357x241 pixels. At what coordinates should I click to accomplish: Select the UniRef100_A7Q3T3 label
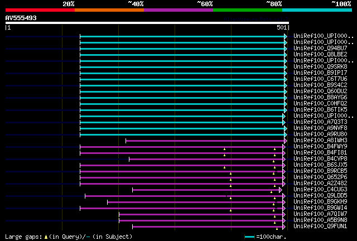pyautogui.click(x=320, y=122)
